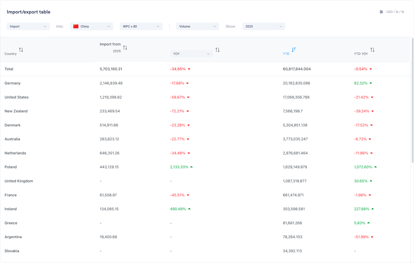This screenshot has height=263, width=414.
Task: Sort by YOY column arrows
Action: (217, 50)
